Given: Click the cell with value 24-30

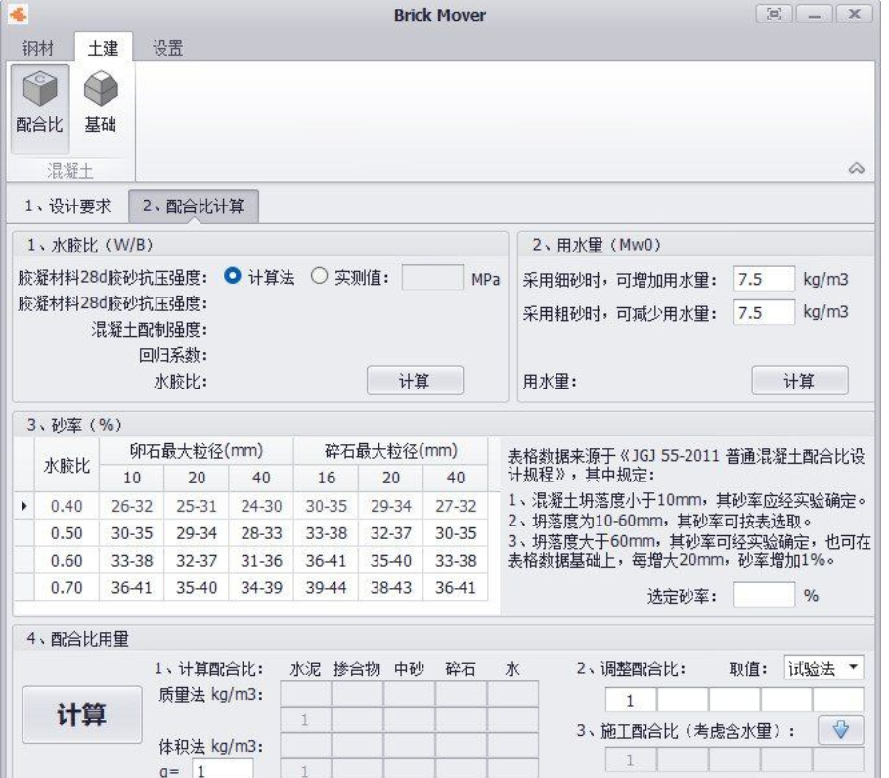Looking at the screenshot, I should click(261, 506).
